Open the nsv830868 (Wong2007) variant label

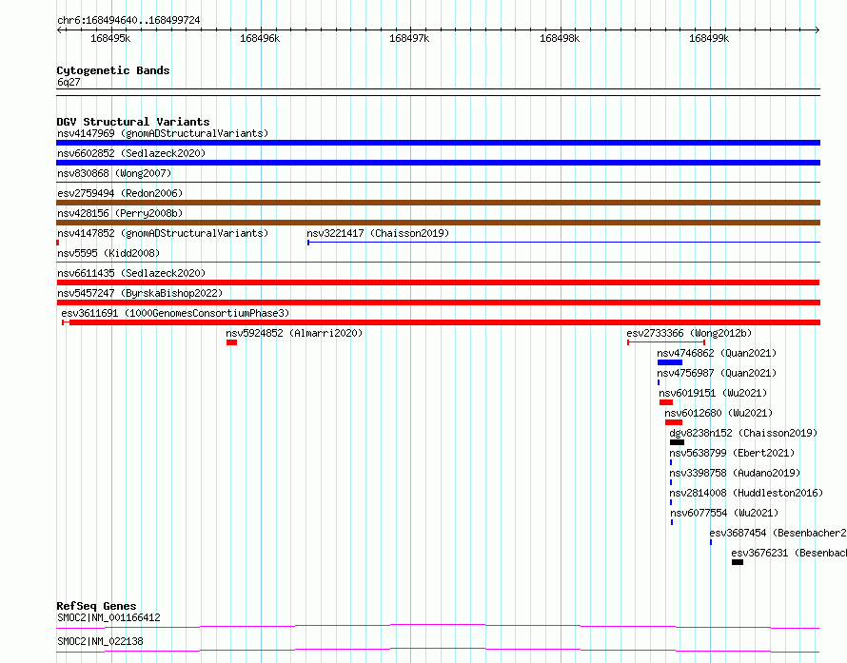pos(114,173)
